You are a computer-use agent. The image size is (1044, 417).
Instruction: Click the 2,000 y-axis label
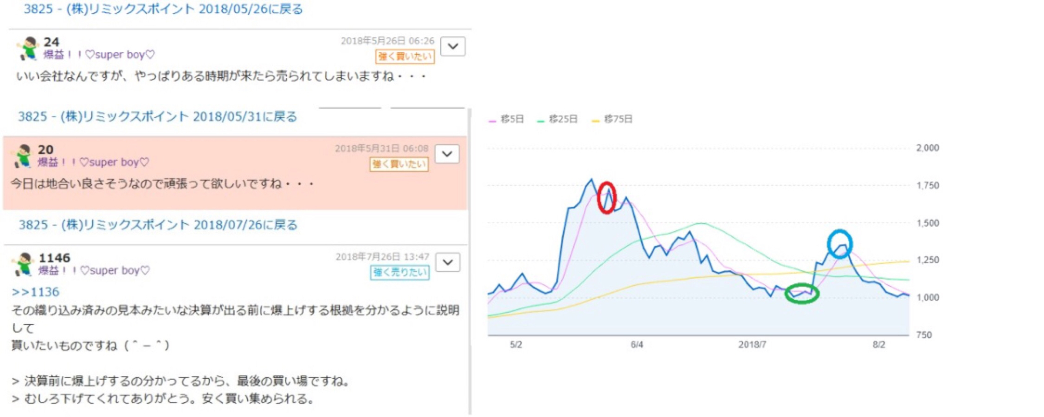point(927,148)
